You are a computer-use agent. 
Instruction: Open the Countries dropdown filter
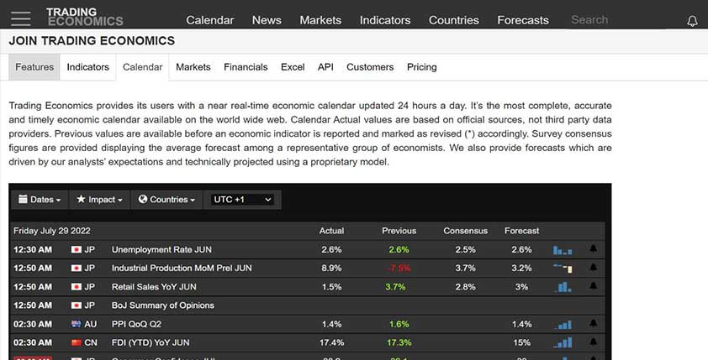click(x=166, y=200)
